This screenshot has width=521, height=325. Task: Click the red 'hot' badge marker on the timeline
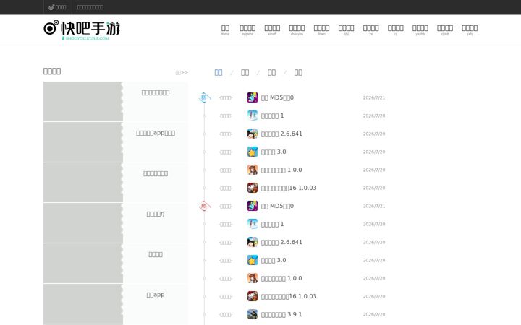point(204,206)
